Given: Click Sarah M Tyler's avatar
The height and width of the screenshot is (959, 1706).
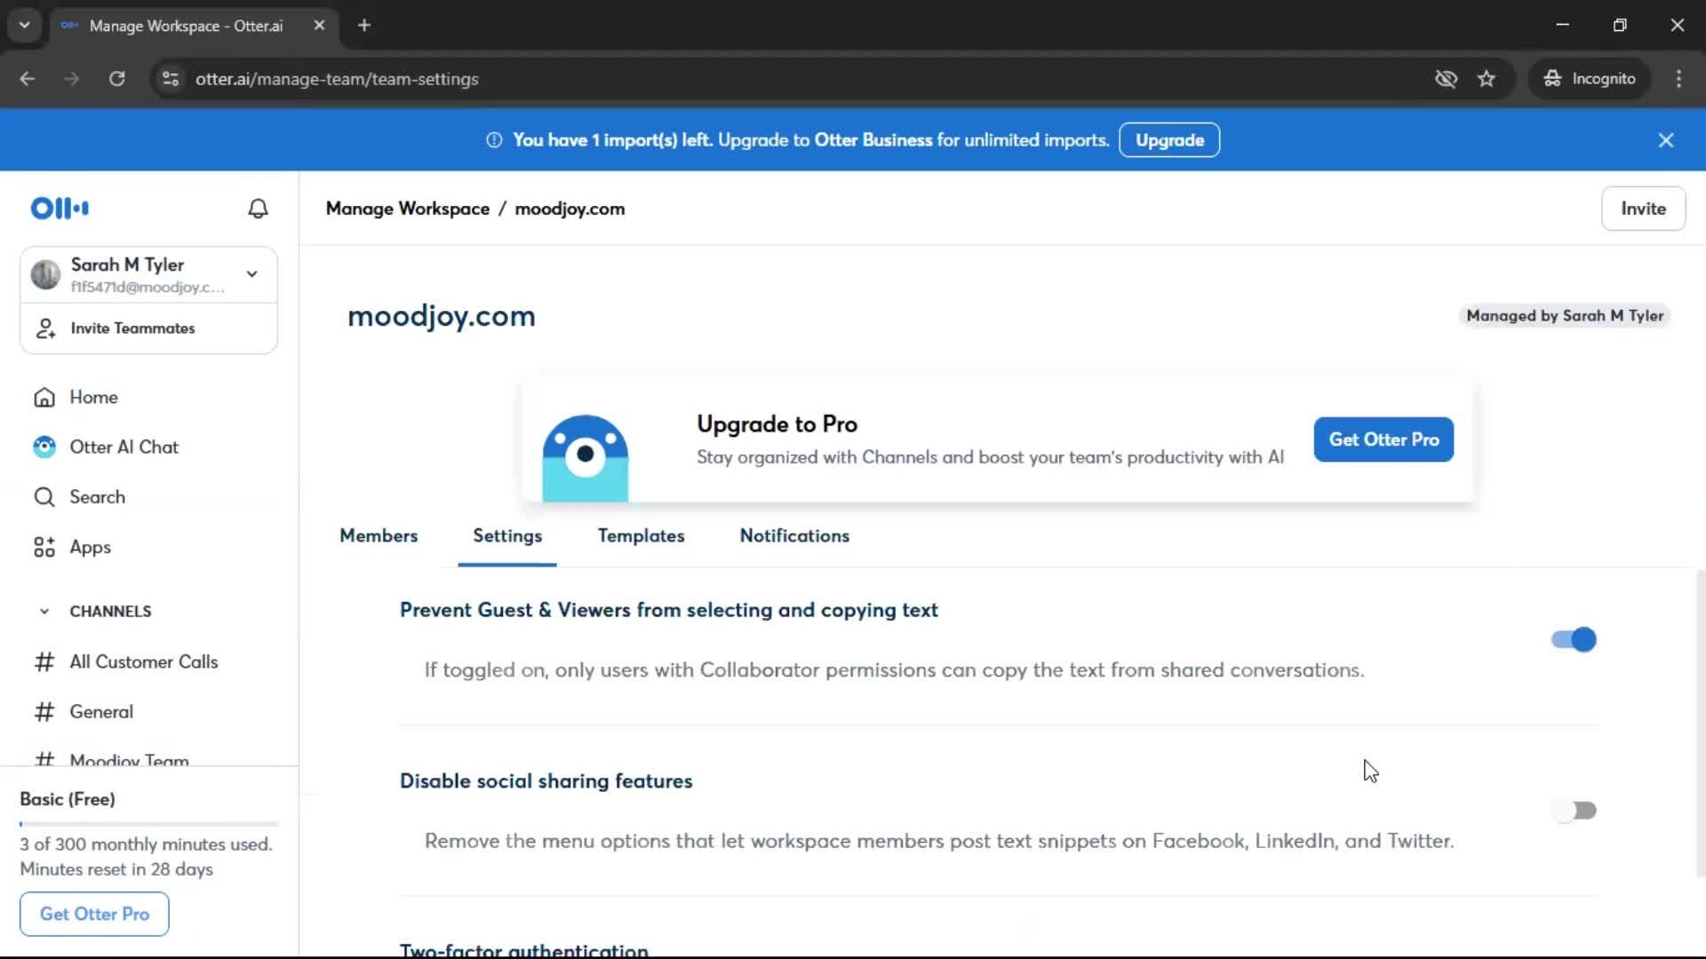Looking at the screenshot, I should [x=45, y=274].
